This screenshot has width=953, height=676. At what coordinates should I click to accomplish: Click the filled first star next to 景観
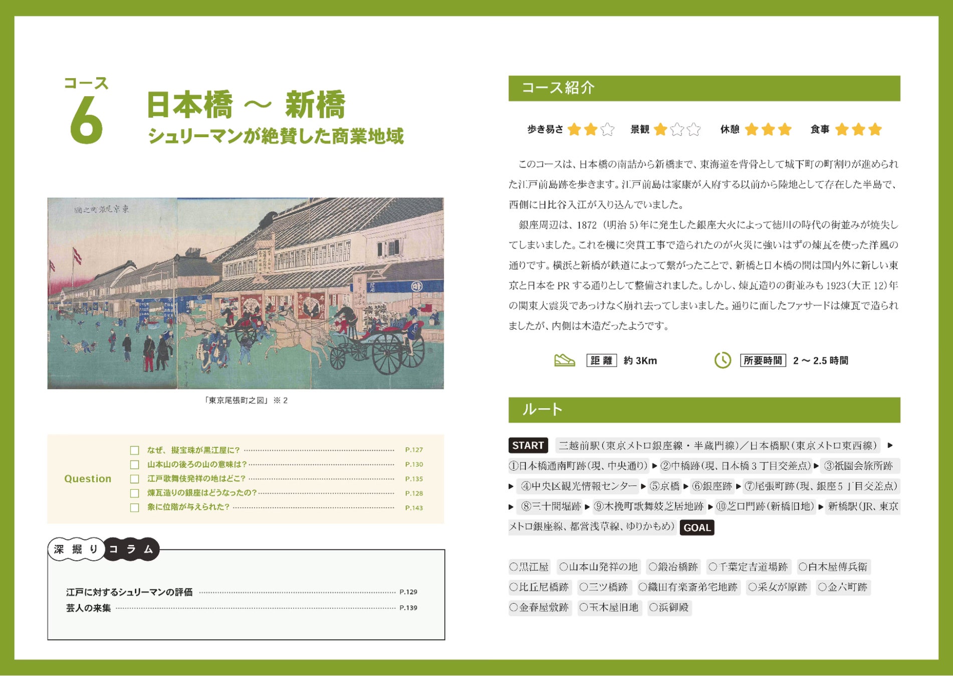(661, 130)
